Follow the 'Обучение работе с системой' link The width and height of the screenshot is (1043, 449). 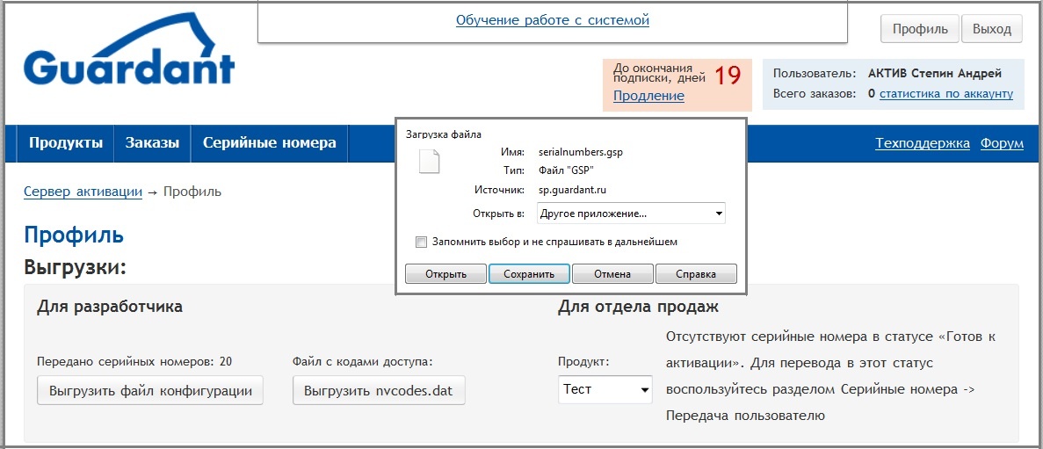tap(552, 19)
